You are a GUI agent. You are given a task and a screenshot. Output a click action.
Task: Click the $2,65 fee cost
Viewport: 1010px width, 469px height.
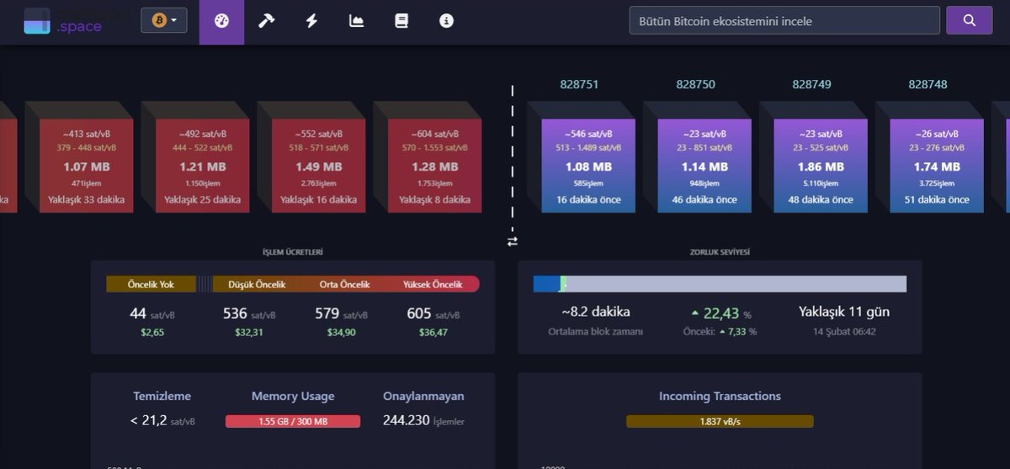(152, 332)
